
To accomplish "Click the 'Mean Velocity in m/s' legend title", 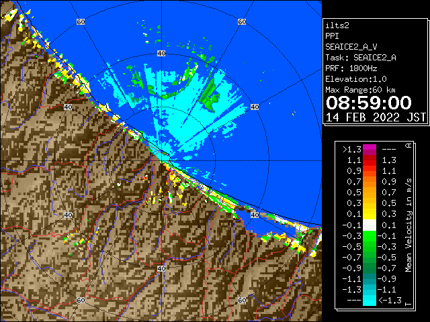I will click(x=408, y=225).
